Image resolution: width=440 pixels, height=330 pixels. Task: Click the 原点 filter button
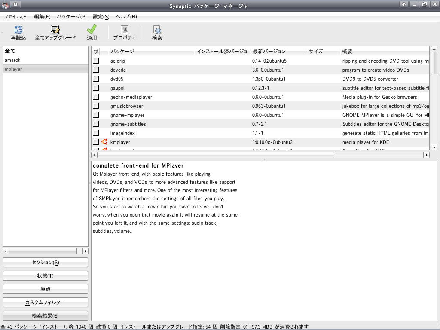[46, 289]
